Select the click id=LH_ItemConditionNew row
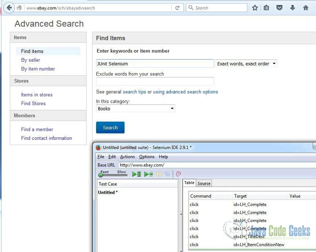 [x=252, y=245]
